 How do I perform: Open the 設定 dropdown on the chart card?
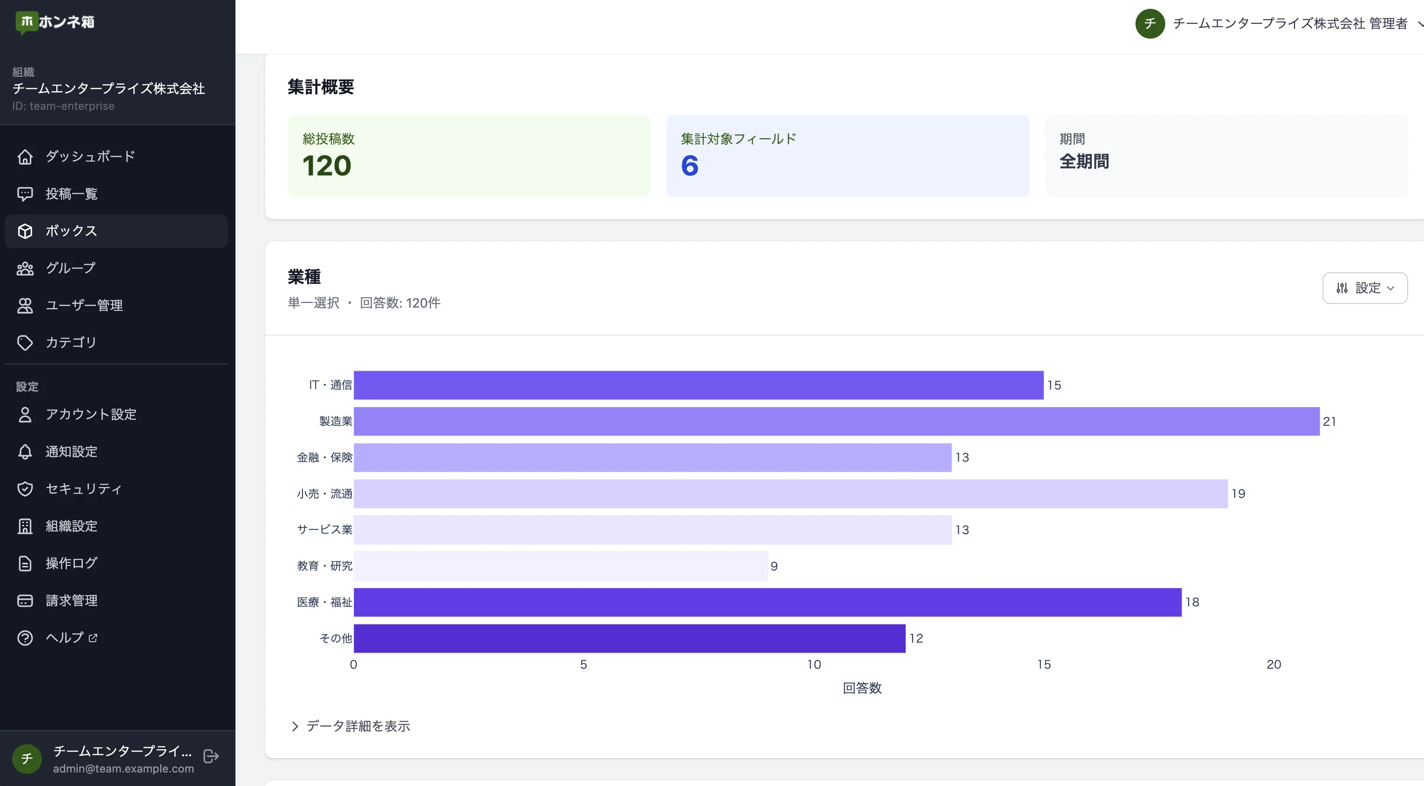[1364, 288]
